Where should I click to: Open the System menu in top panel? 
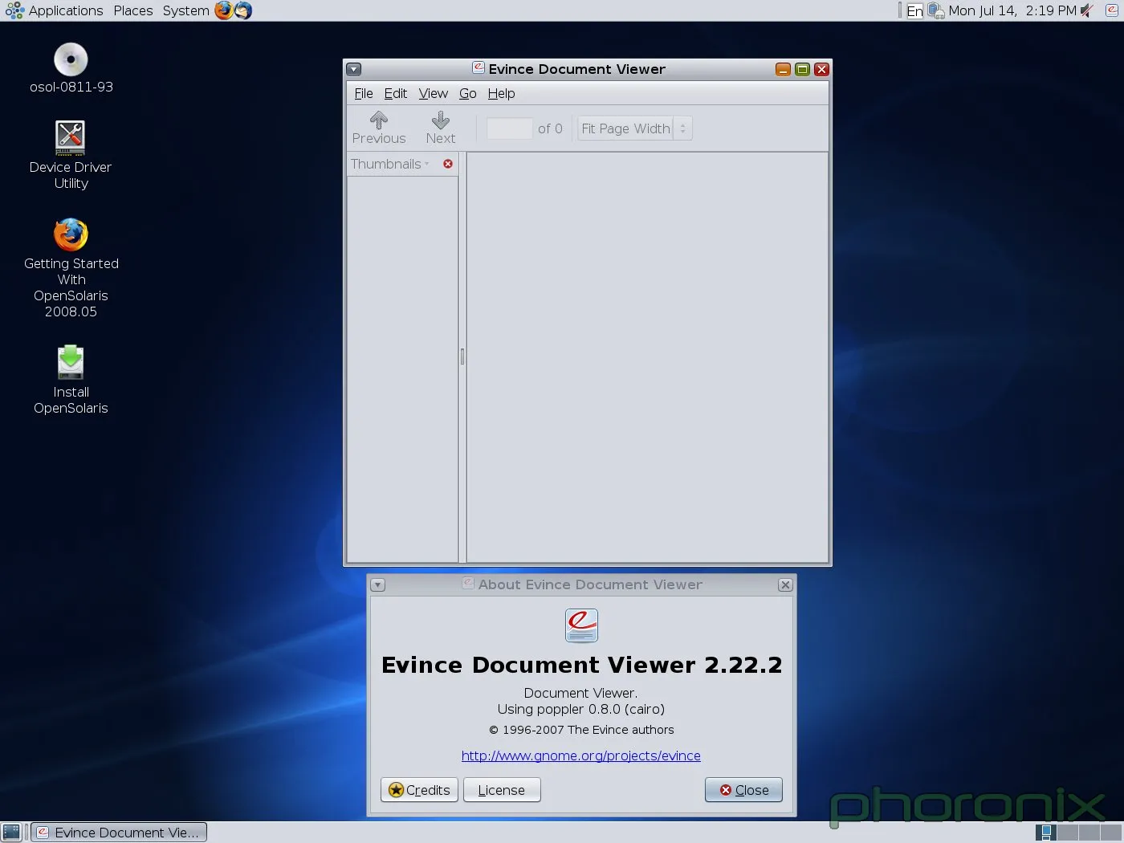(185, 10)
